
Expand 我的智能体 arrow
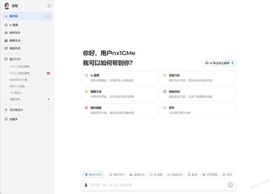click(49, 110)
